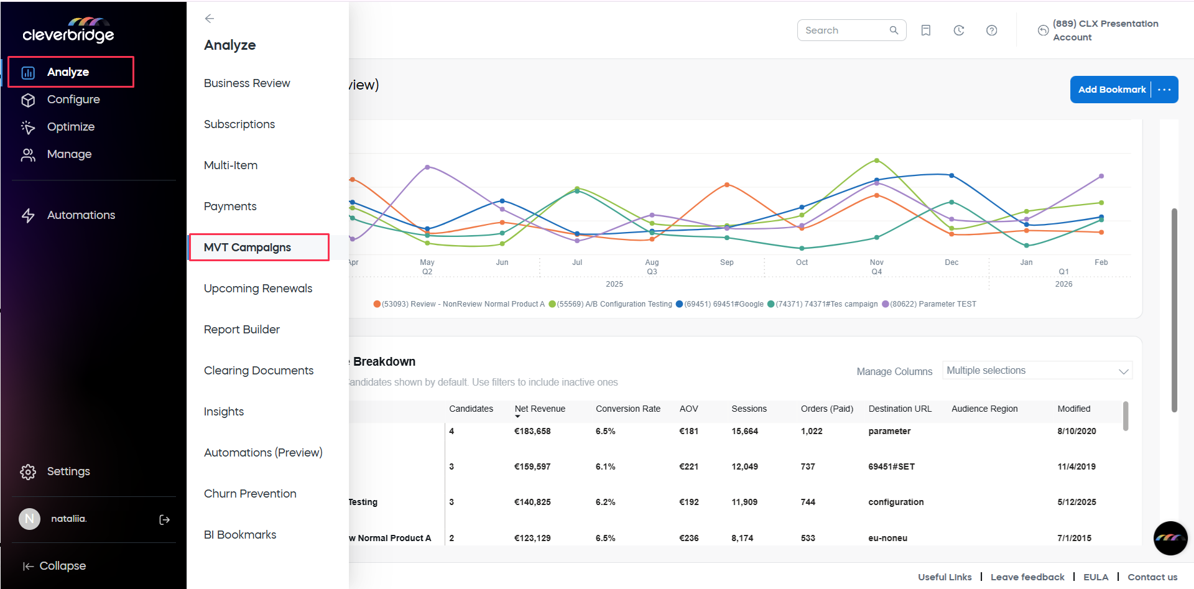
Task: Open the Configure section in the sidebar
Action: point(74,100)
